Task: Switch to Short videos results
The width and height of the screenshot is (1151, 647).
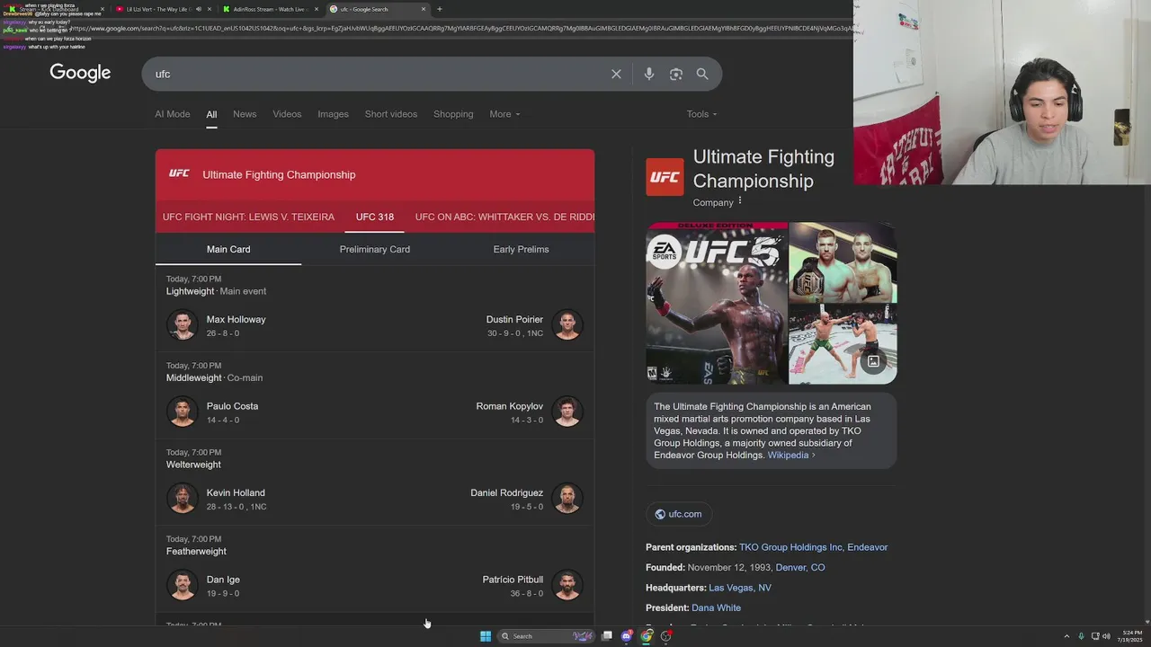Action: click(x=391, y=114)
